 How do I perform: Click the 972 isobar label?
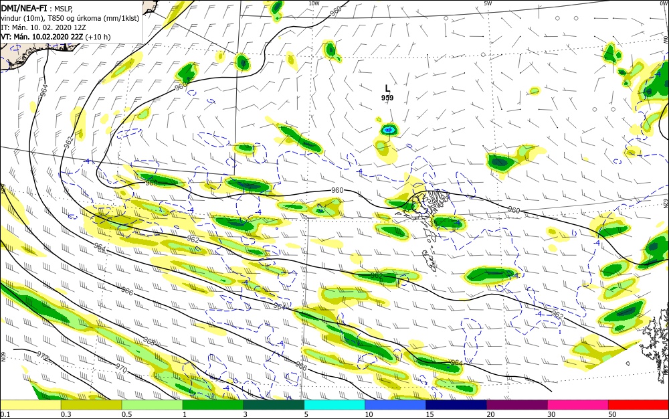point(43,357)
